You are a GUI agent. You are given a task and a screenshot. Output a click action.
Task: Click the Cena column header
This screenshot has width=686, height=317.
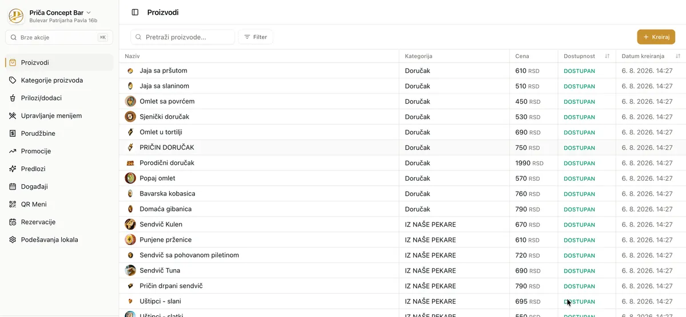(x=522, y=56)
